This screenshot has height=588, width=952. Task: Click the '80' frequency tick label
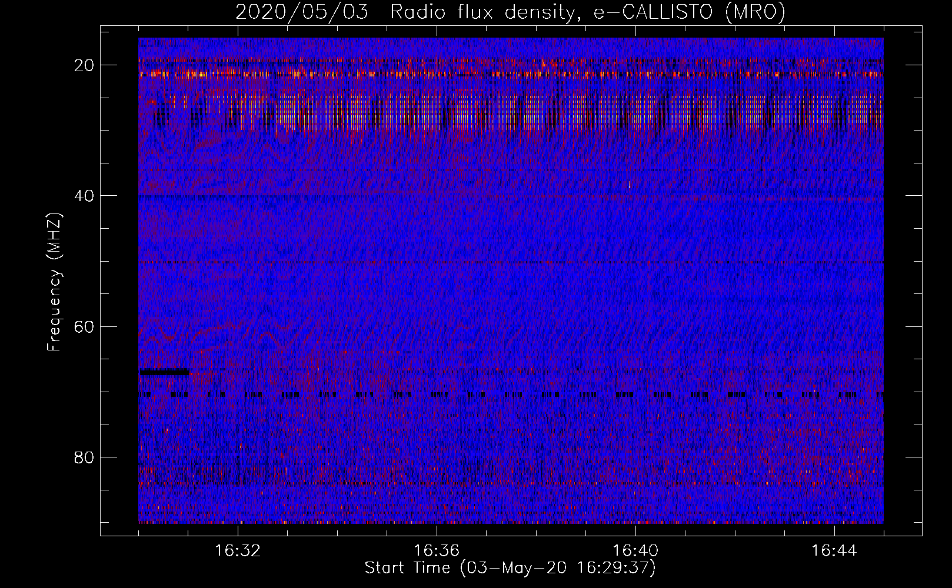pos(85,457)
